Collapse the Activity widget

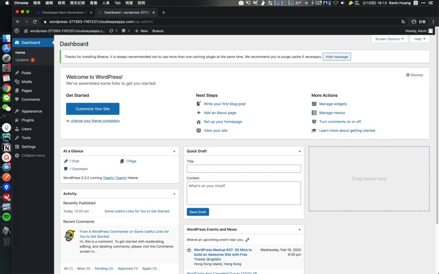point(174,194)
